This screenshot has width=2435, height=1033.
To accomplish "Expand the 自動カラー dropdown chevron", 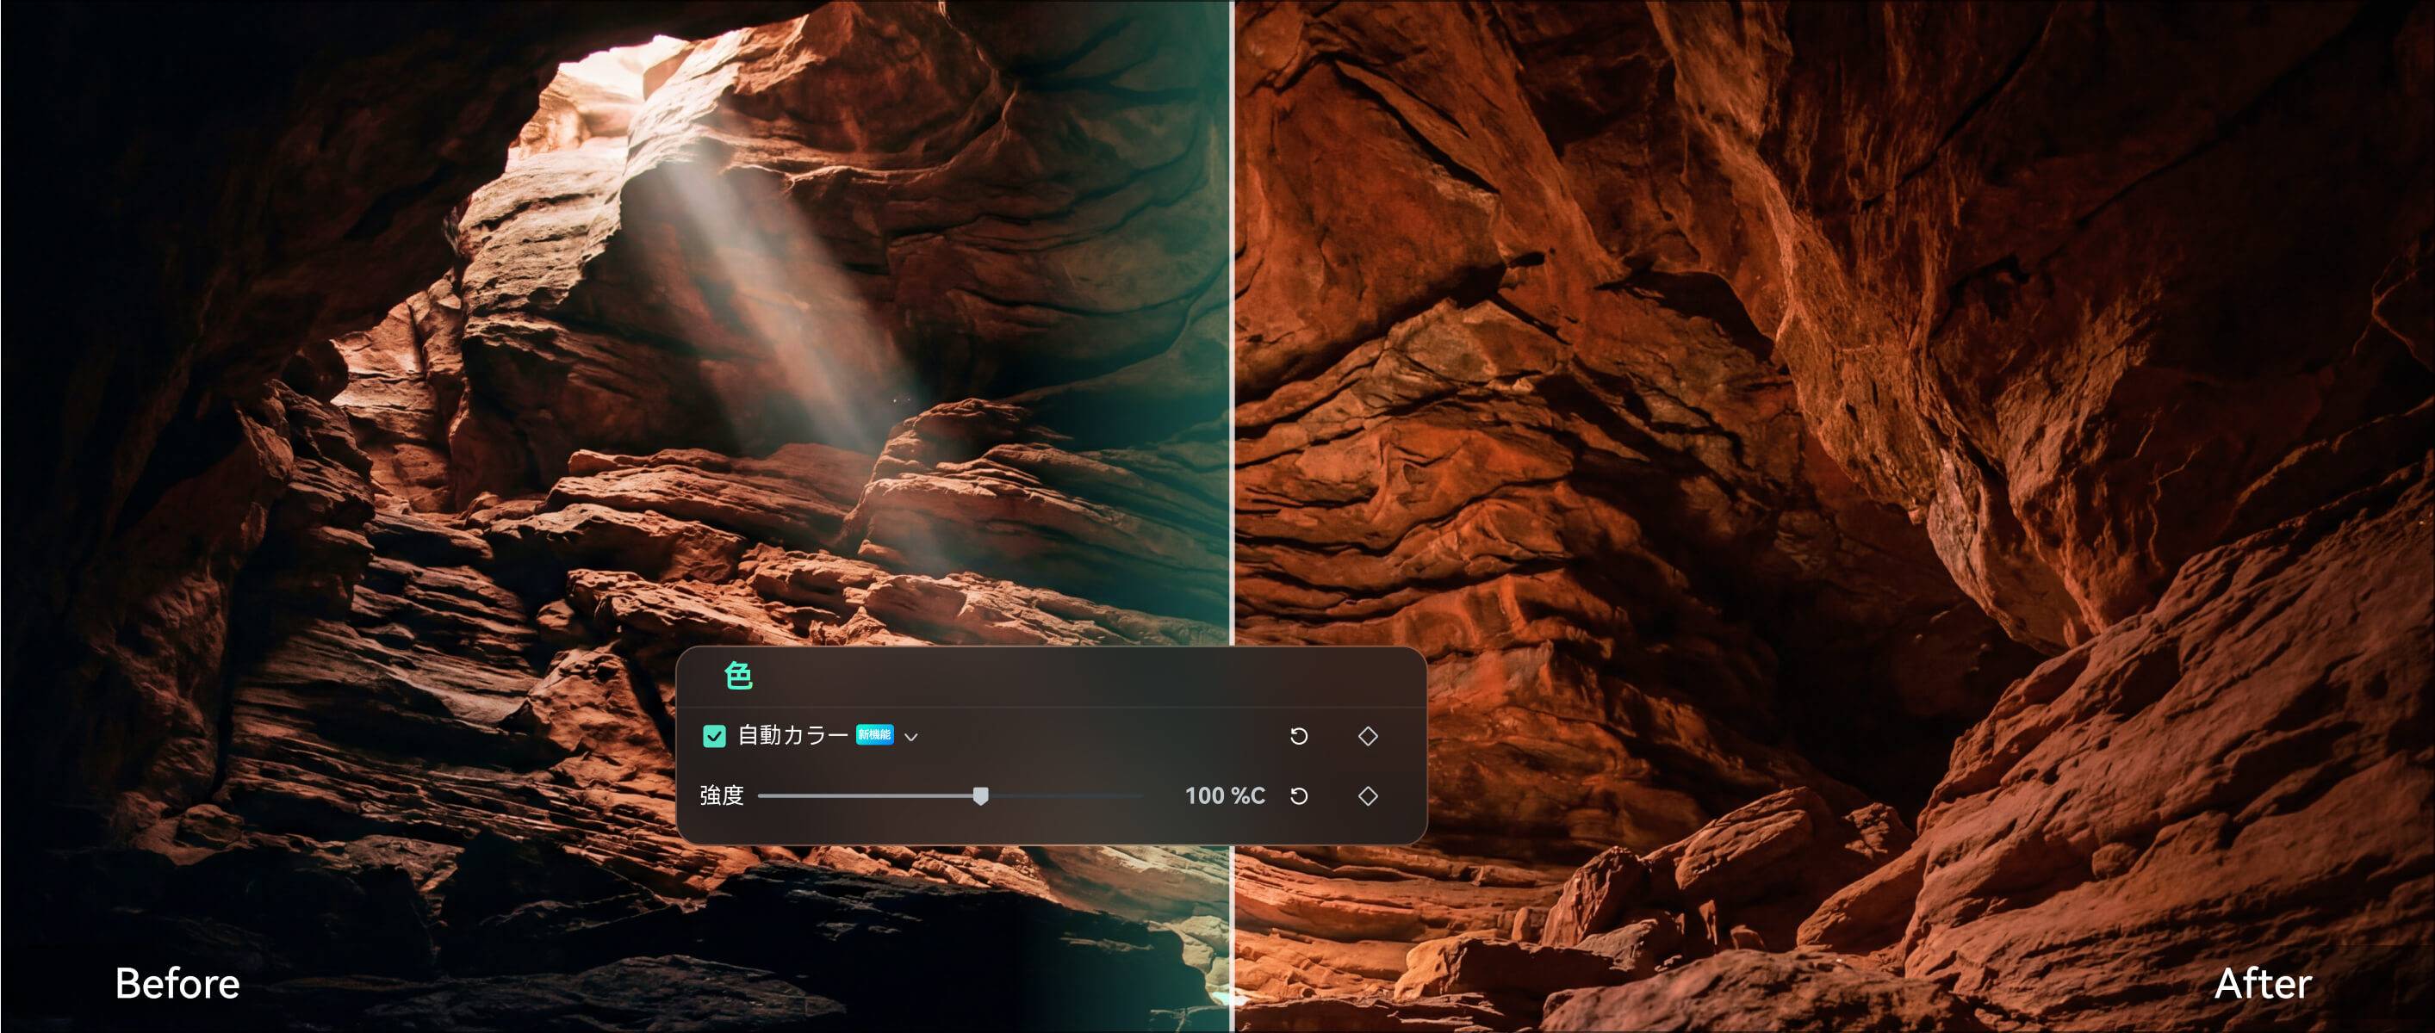I will click(x=911, y=737).
